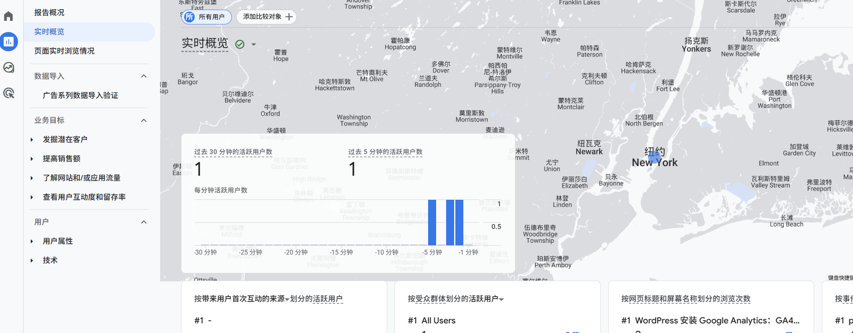Open the Explore icon in left rail
853x333 pixels.
9,68
